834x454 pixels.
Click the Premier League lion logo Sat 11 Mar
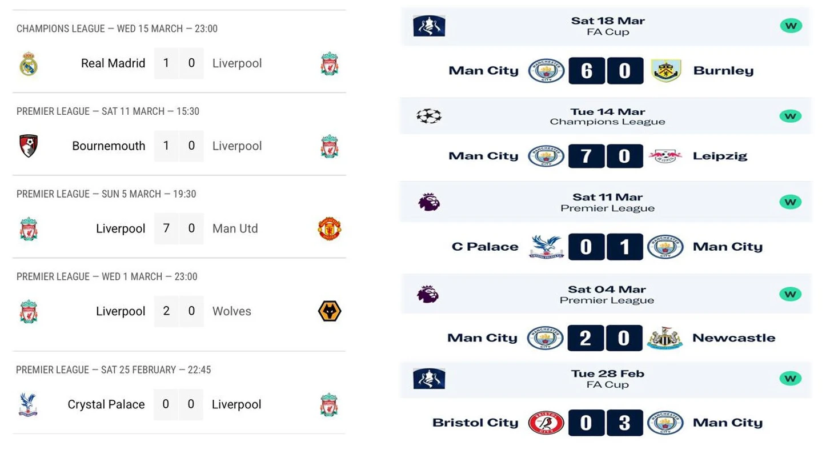point(428,202)
